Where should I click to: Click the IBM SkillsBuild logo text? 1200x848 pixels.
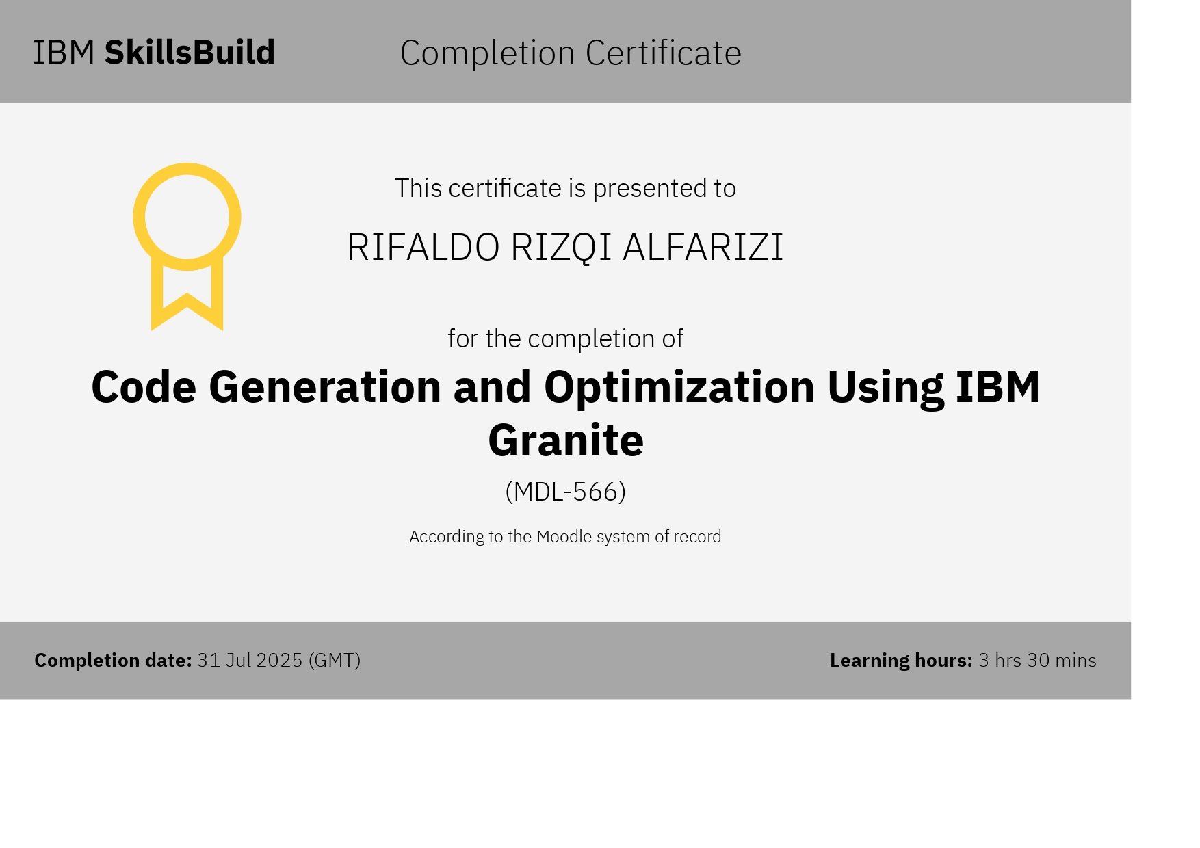pos(154,53)
